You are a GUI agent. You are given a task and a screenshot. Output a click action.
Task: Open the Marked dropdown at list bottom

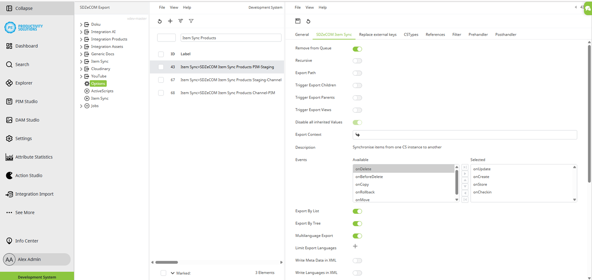[173, 273]
